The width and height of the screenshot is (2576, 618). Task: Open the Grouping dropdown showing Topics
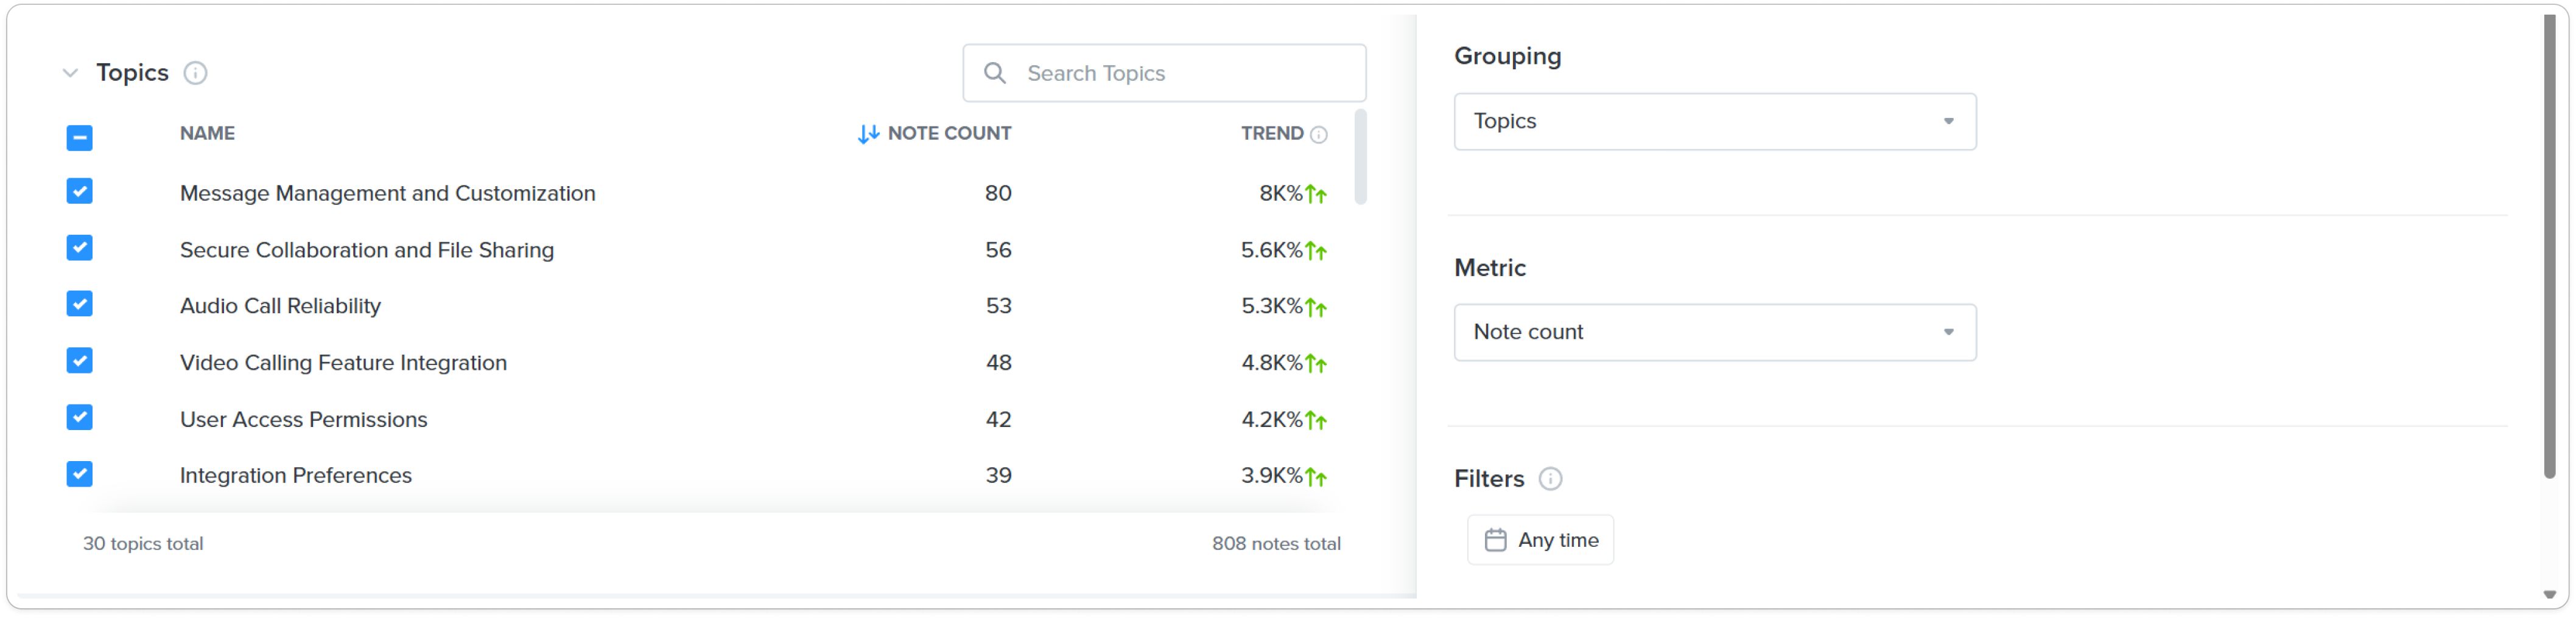pyautogui.click(x=1714, y=121)
